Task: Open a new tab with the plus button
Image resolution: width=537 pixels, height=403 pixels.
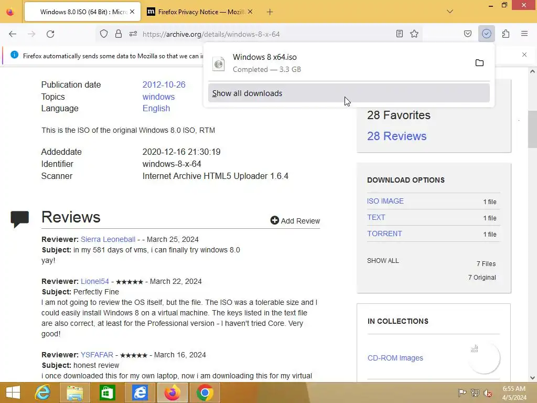Action: coord(270,12)
